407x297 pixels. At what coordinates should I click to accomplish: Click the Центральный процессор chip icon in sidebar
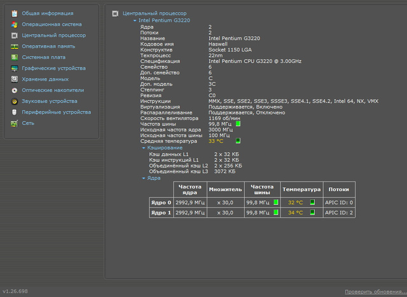[x=14, y=36]
